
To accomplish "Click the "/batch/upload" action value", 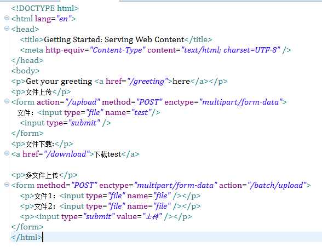I will pos(277,186).
